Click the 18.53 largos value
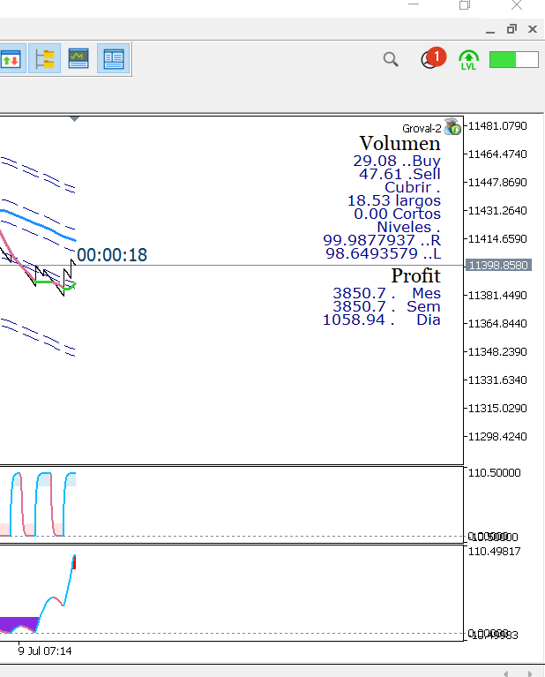This screenshot has width=545, height=677. (394, 200)
